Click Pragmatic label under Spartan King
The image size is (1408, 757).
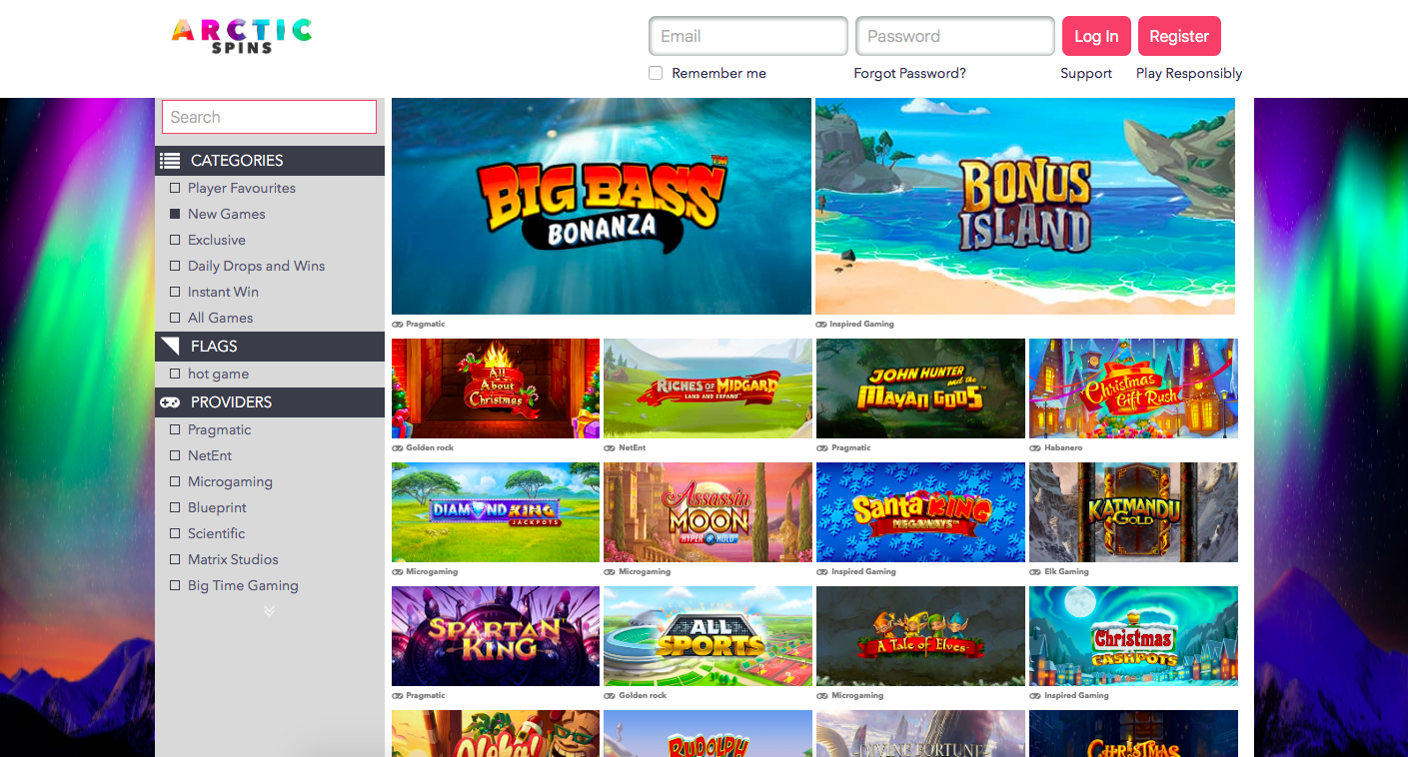pyautogui.click(x=426, y=696)
